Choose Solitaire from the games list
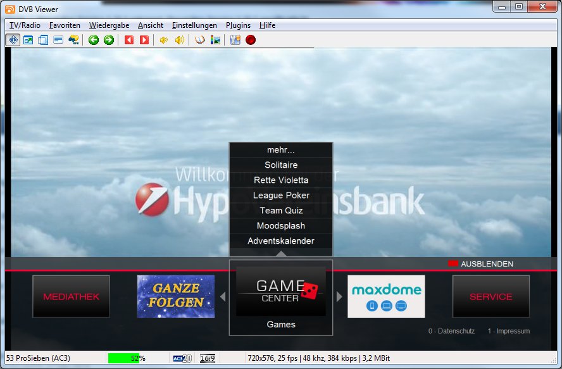The height and width of the screenshot is (369, 562). click(281, 165)
